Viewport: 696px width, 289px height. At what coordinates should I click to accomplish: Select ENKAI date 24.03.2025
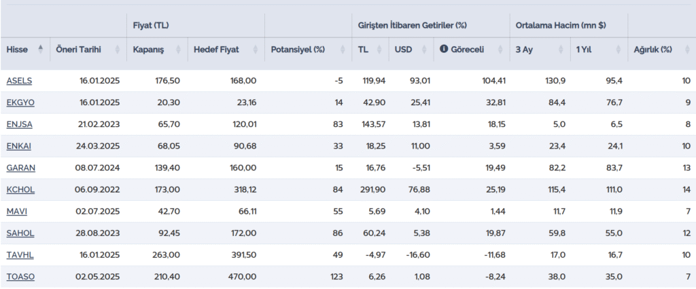click(97, 147)
